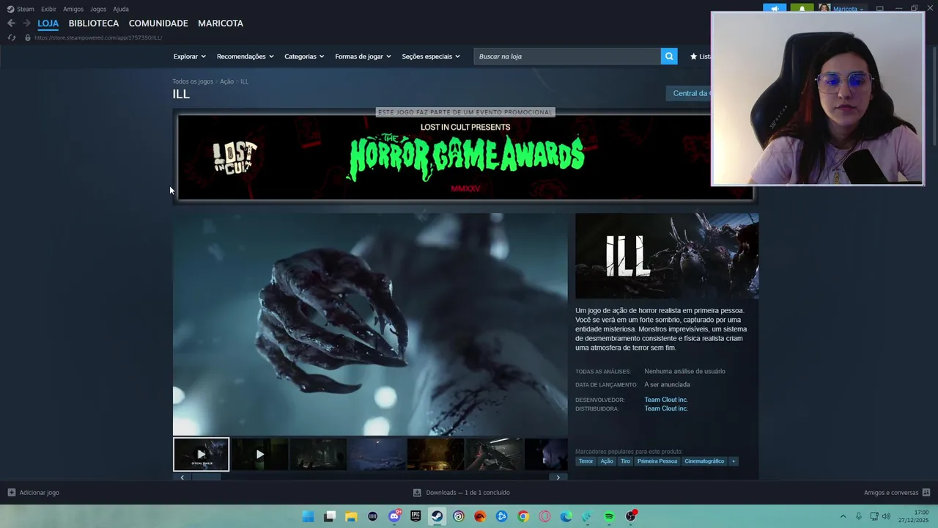Open File Explorer from taskbar
The height and width of the screenshot is (528, 938).
point(351,516)
